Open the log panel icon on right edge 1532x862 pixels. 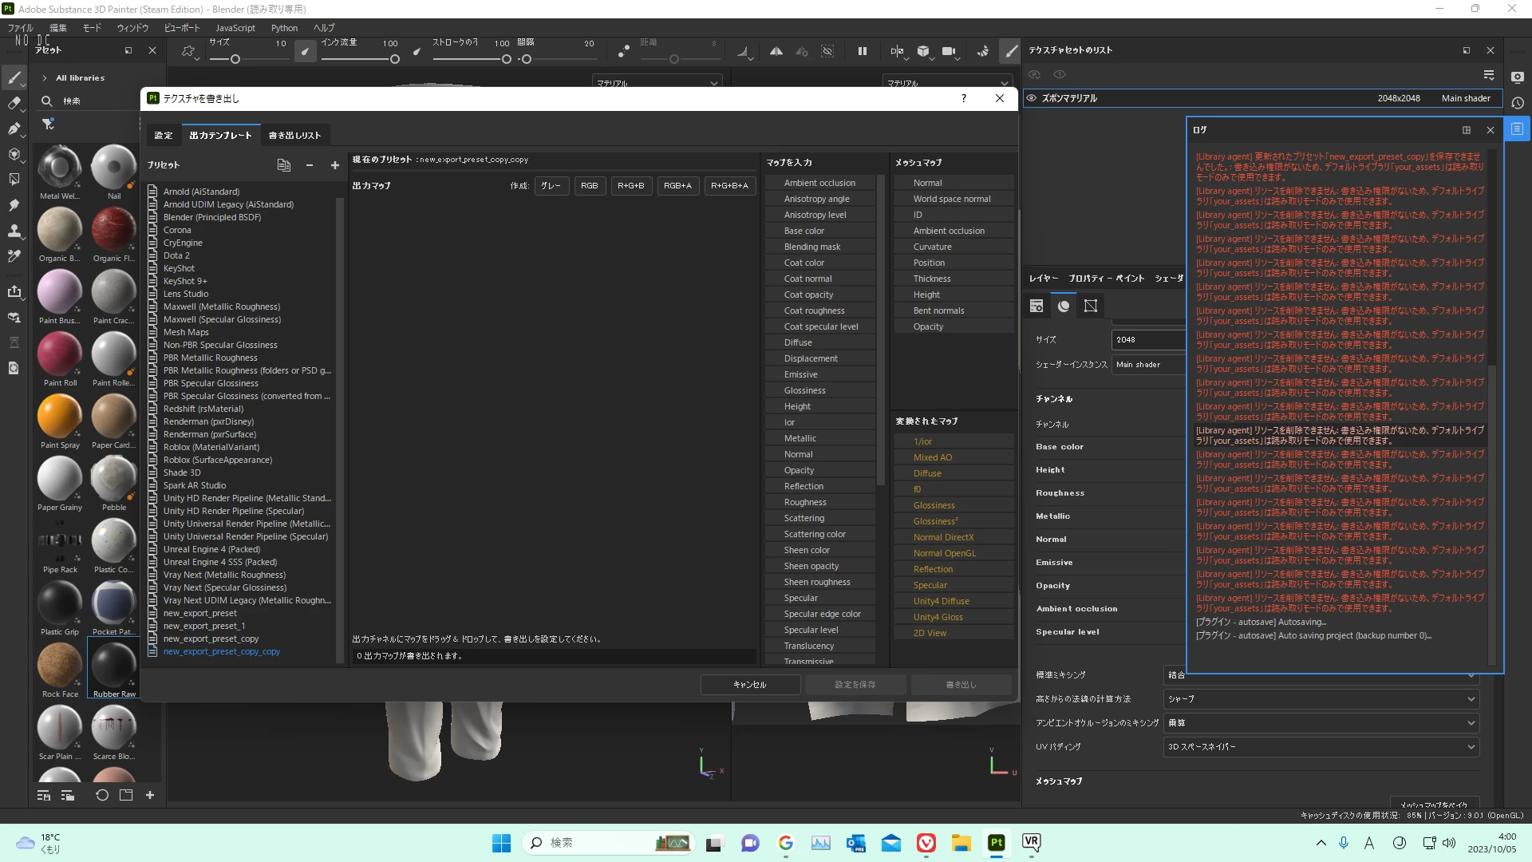point(1517,129)
